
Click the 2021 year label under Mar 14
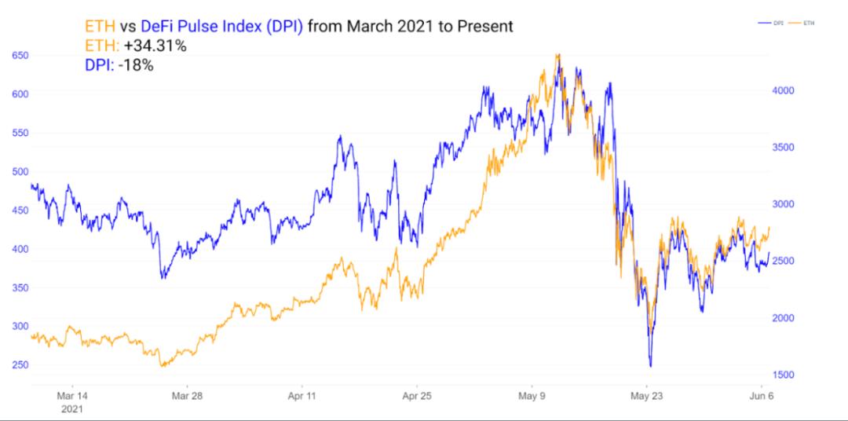[x=72, y=410]
